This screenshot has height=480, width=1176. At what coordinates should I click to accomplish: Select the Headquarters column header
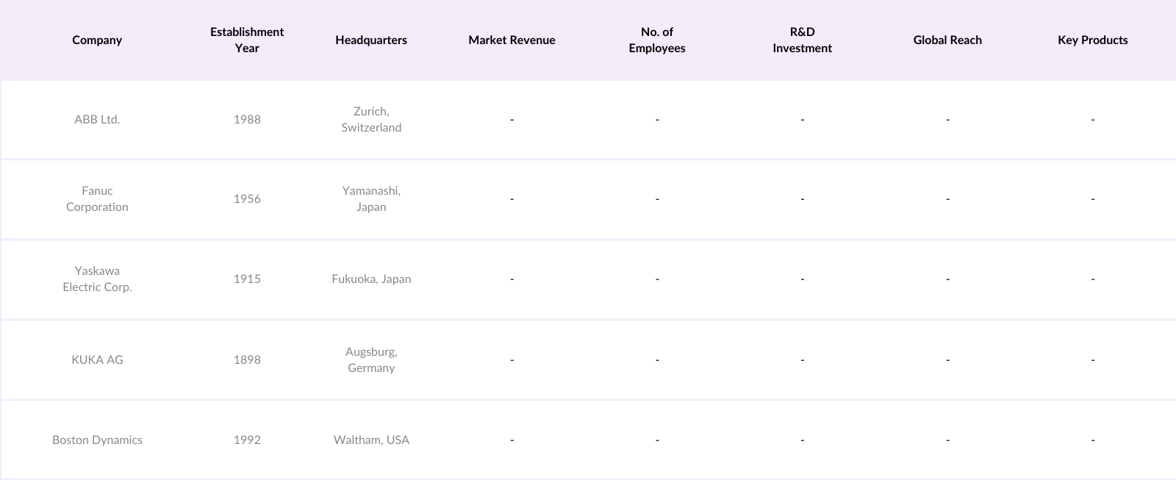coord(371,40)
